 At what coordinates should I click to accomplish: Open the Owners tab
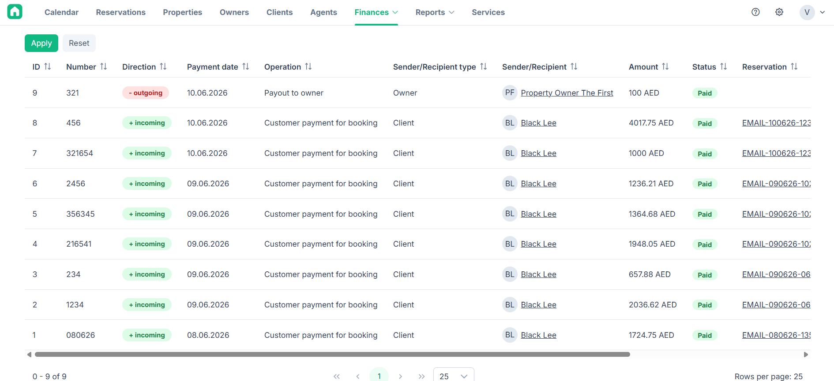tap(234, 12)
